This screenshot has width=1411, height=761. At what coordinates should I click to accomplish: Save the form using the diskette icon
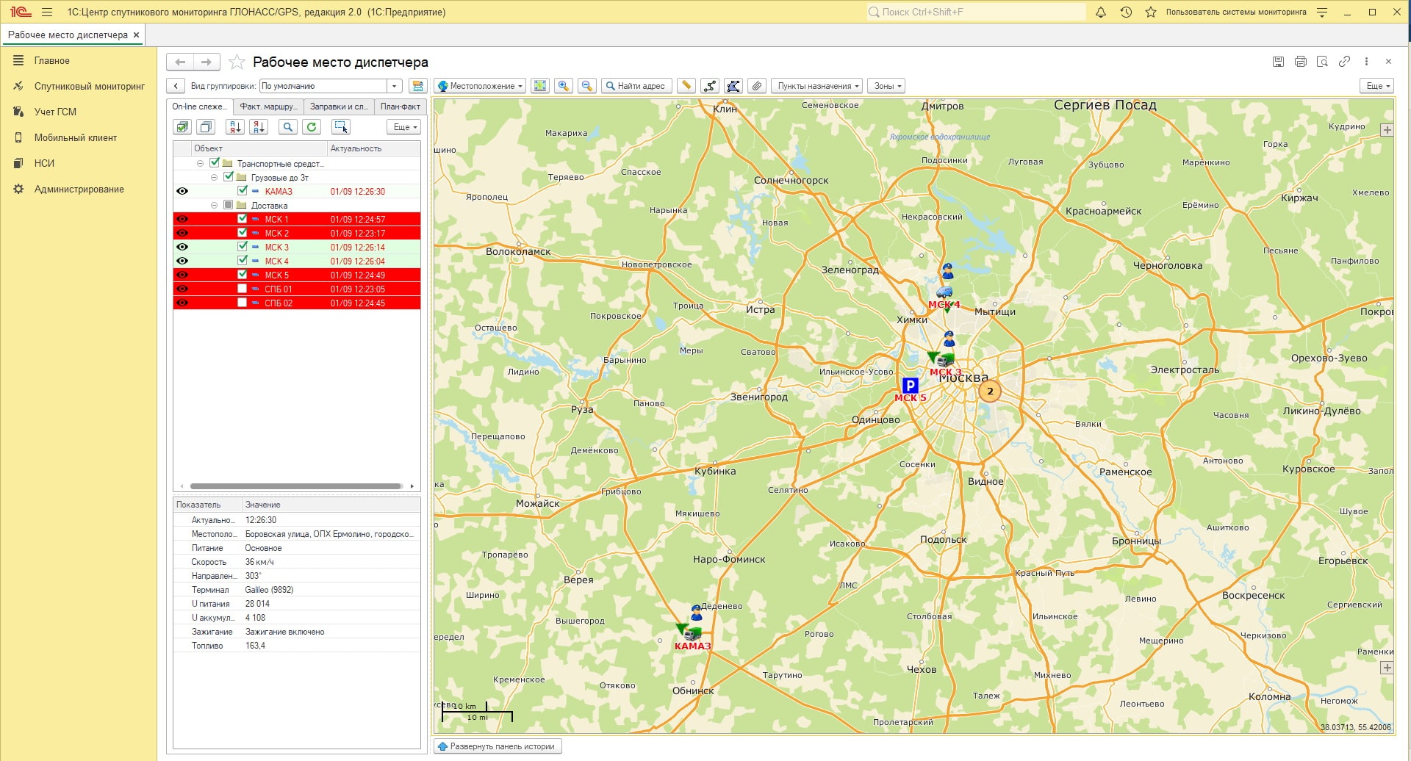coord(1278,62)
